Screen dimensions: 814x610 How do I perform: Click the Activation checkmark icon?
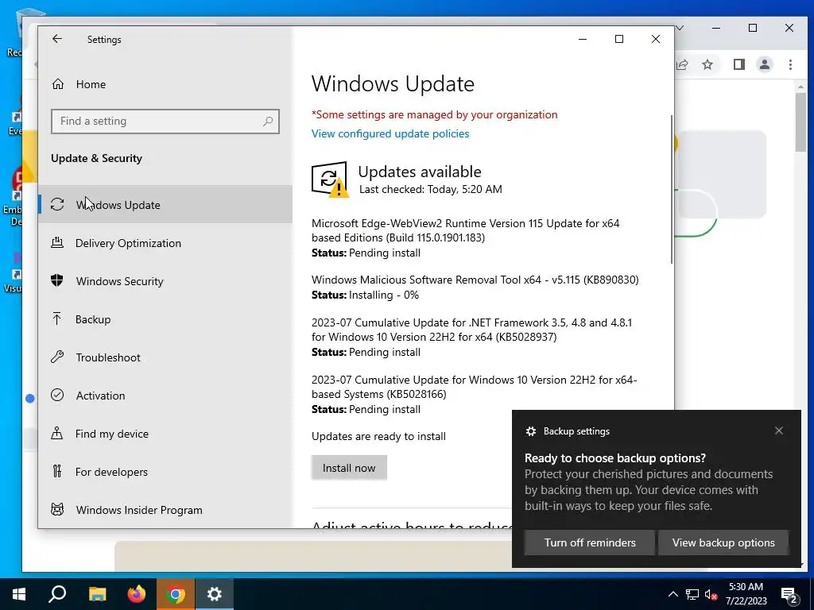coord(57,395)
